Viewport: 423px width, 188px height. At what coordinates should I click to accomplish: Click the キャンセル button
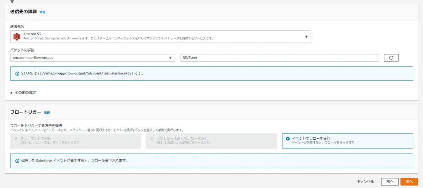365,181
